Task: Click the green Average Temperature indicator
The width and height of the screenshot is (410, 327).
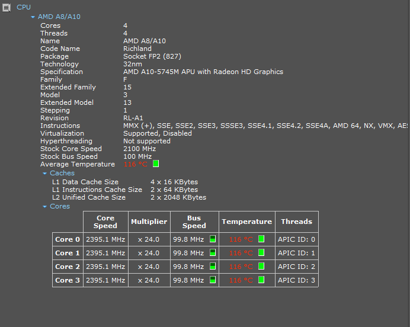Action: pos(156,163)
